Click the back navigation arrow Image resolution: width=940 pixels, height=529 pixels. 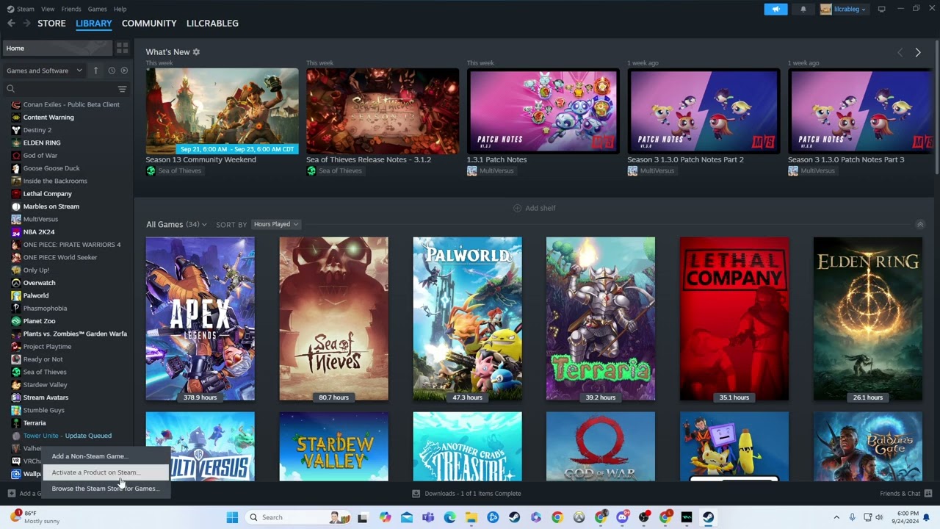(11, 24)
